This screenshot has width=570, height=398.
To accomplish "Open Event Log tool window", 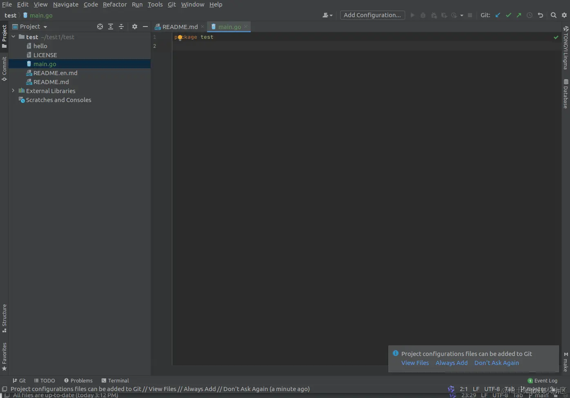I will coord(542,380).
